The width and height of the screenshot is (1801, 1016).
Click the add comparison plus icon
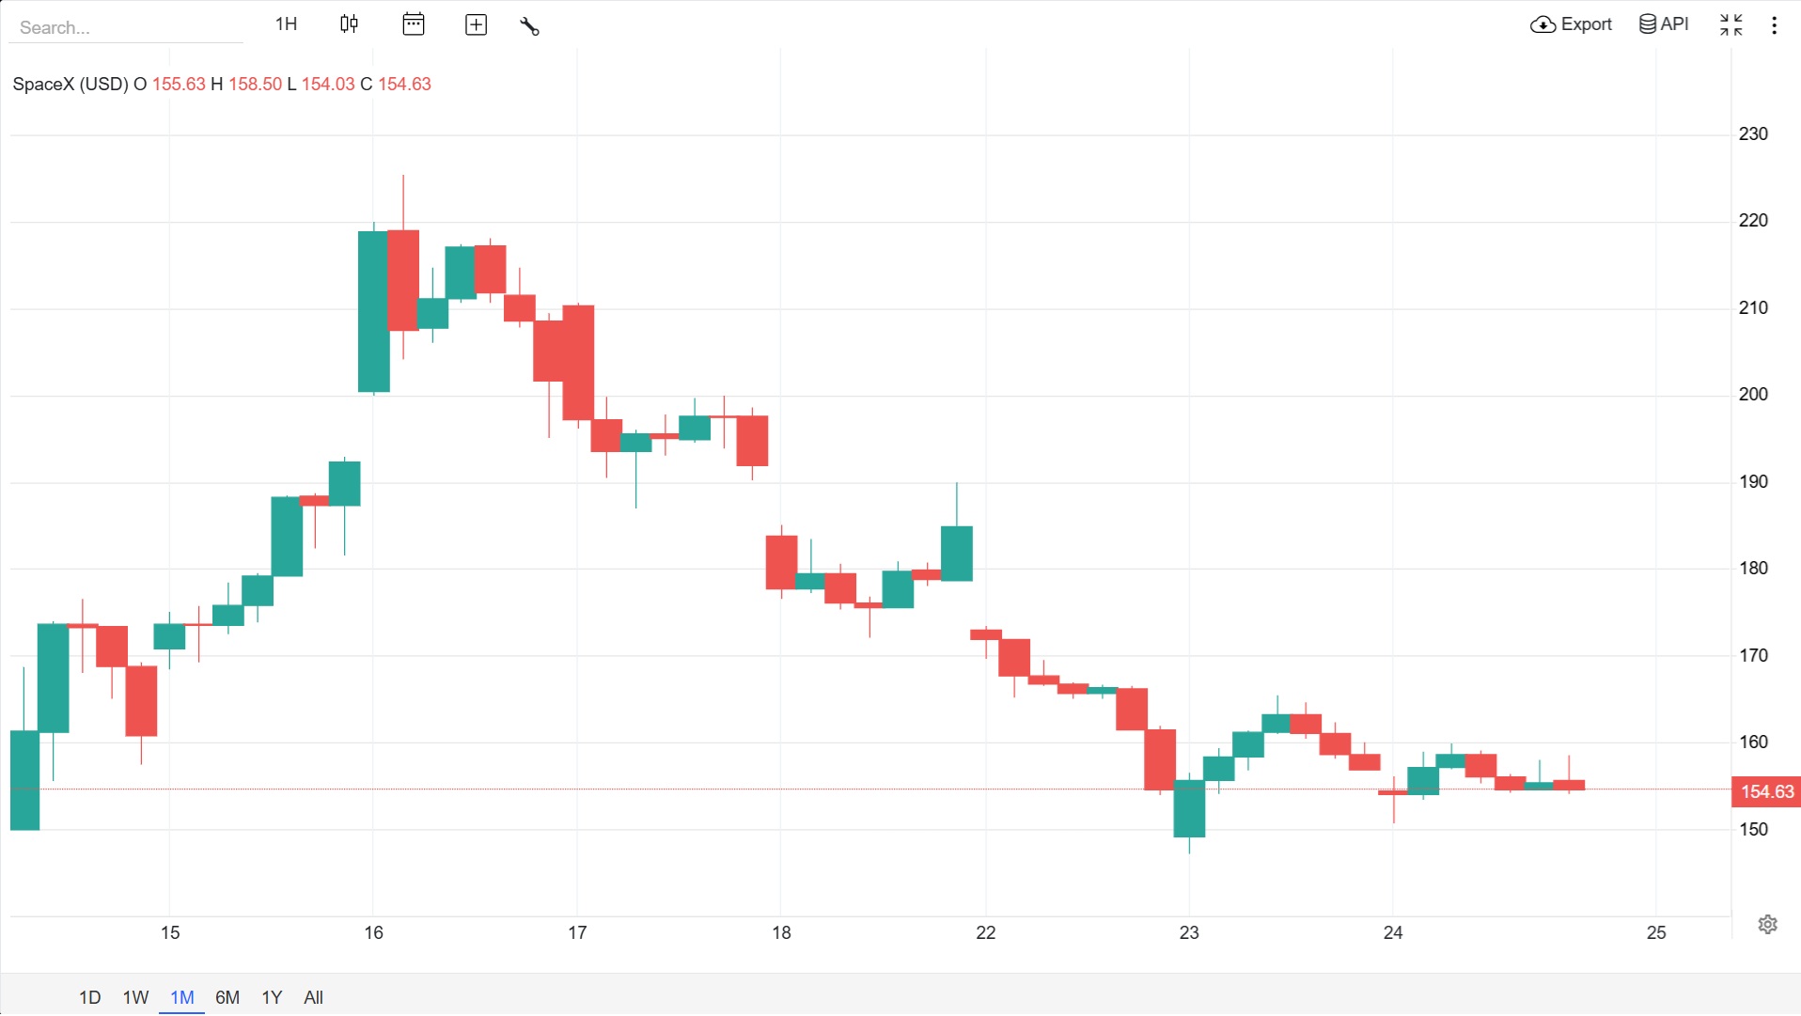477,24
